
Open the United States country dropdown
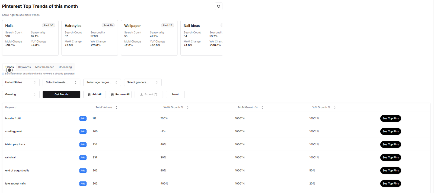click(21, 82)
